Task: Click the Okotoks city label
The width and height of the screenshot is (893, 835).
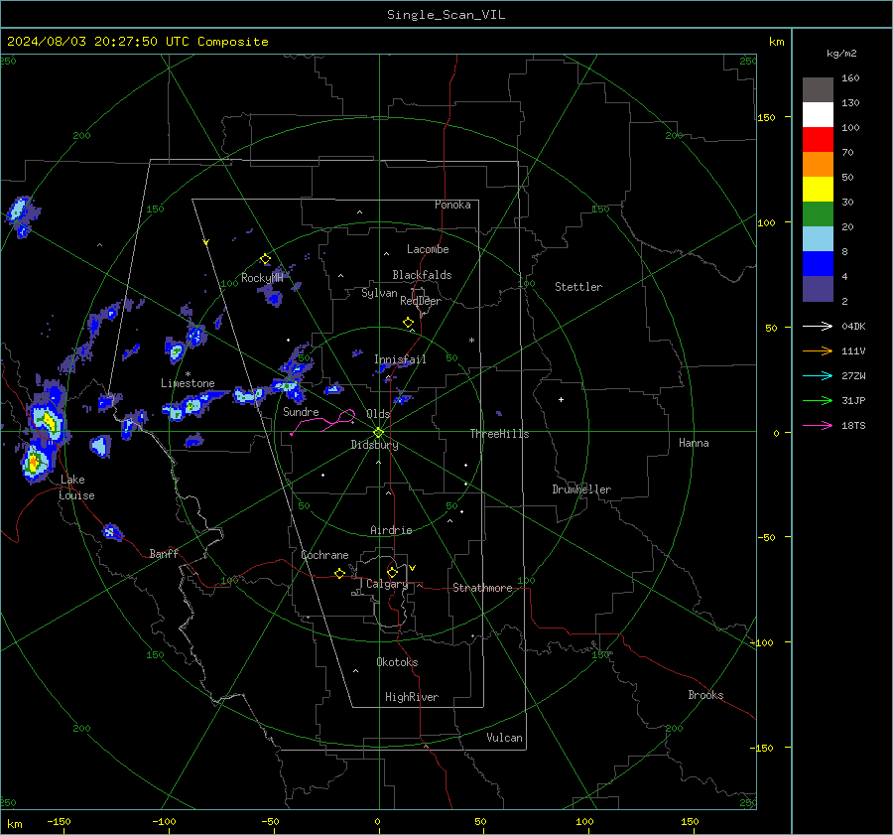Action: (x=397, y=662)
